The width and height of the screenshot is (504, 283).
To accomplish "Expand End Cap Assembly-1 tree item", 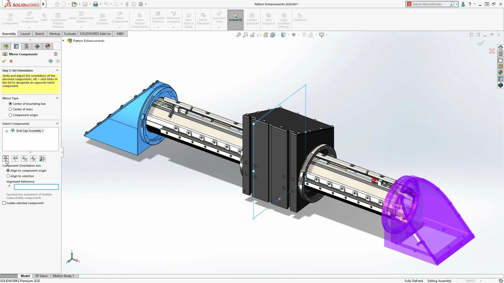I will pos(7,131).
